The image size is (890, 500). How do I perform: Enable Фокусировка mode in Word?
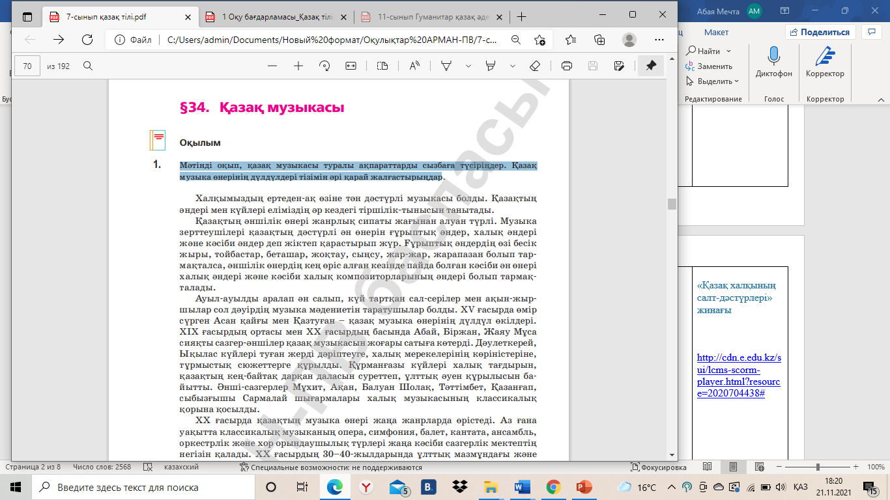pyautogui.click(x=659, y=467)
